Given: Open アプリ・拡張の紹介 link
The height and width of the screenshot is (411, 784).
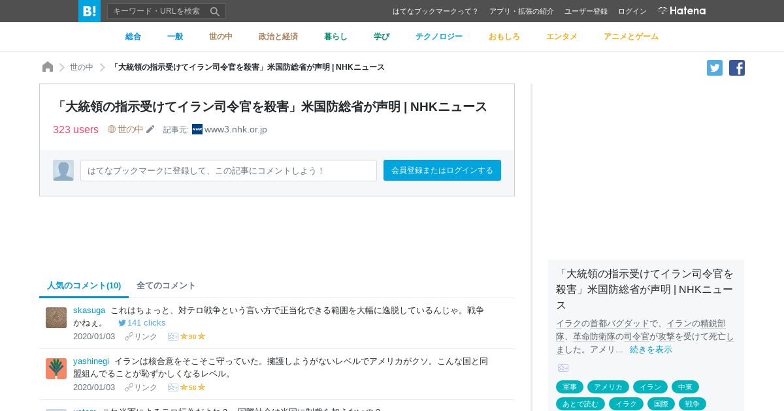Looking at the screenshot, I should 521,11.
